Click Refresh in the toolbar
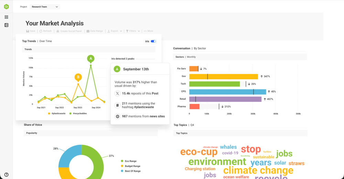344x179 pixels. (45, 31)
